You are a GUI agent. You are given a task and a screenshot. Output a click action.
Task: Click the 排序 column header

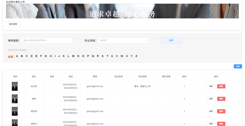pyautogui.click(x=184, y=77)
